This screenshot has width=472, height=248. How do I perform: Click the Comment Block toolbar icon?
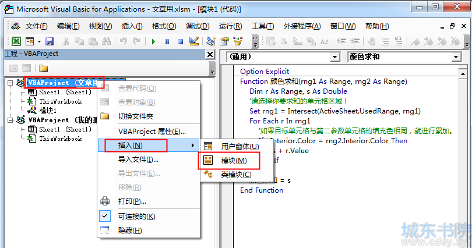click(385, 41)
